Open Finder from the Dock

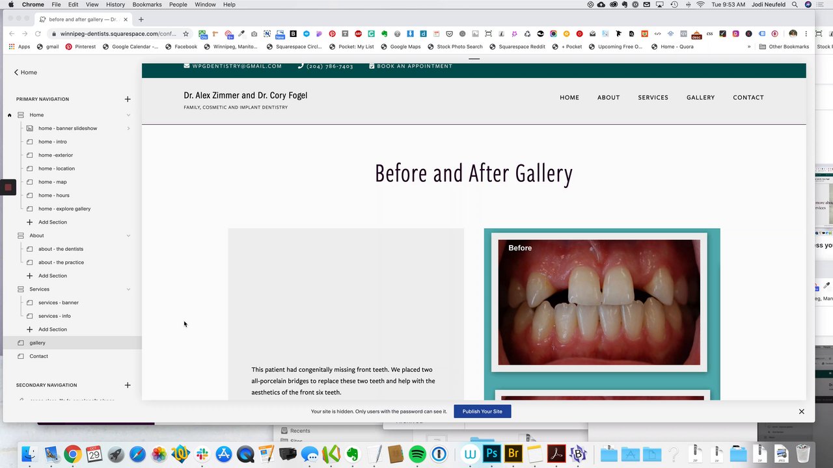coord(29,454)
